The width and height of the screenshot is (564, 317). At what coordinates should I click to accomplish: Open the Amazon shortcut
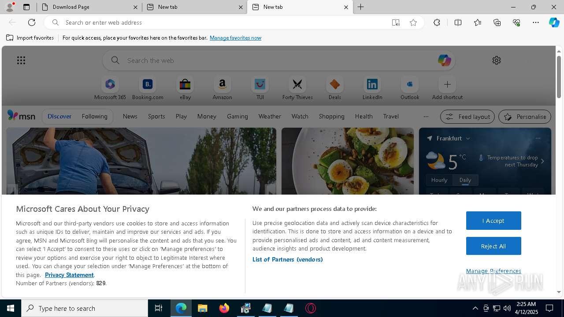point(222,88)
